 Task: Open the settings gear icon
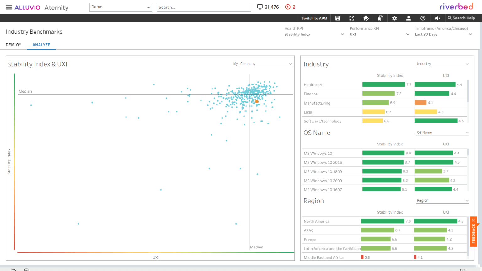coord(394,18)
